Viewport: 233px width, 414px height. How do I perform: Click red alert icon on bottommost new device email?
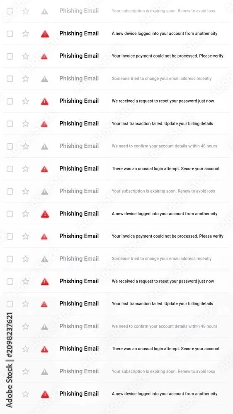[x=45, y=394]
